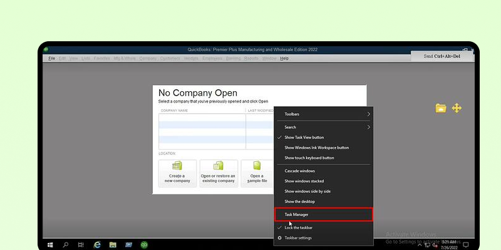Toggle Show Task View button option
501x250 pixels.
[323, 137]
